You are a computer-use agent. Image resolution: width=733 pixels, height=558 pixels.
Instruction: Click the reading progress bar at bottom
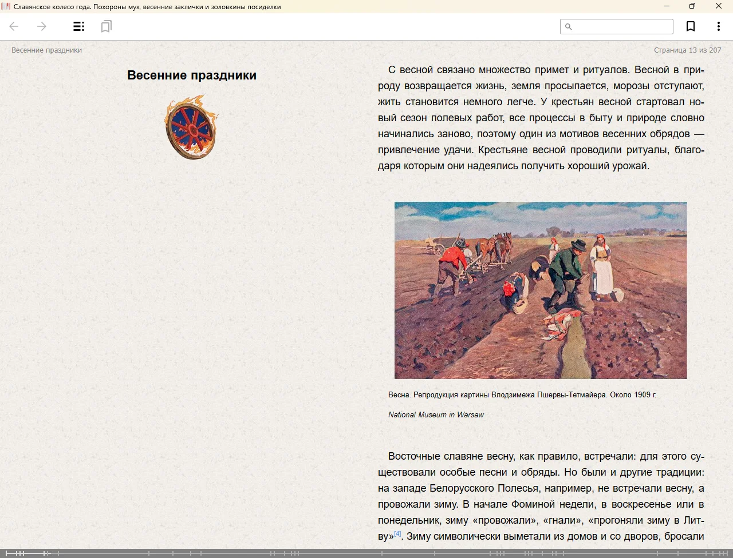(366, 553)
